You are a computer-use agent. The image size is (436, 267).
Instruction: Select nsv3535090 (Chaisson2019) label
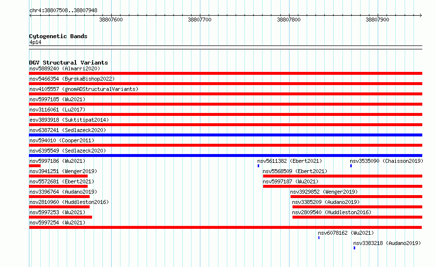point(387,161)
